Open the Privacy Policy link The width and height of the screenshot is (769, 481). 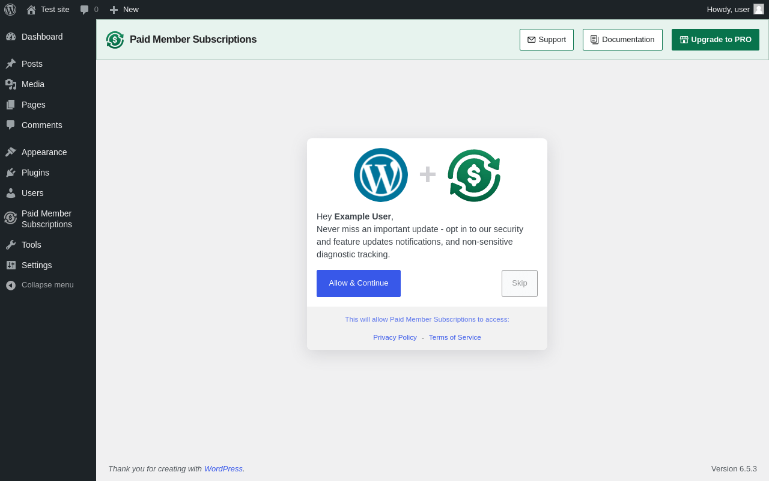coord(395,337)
